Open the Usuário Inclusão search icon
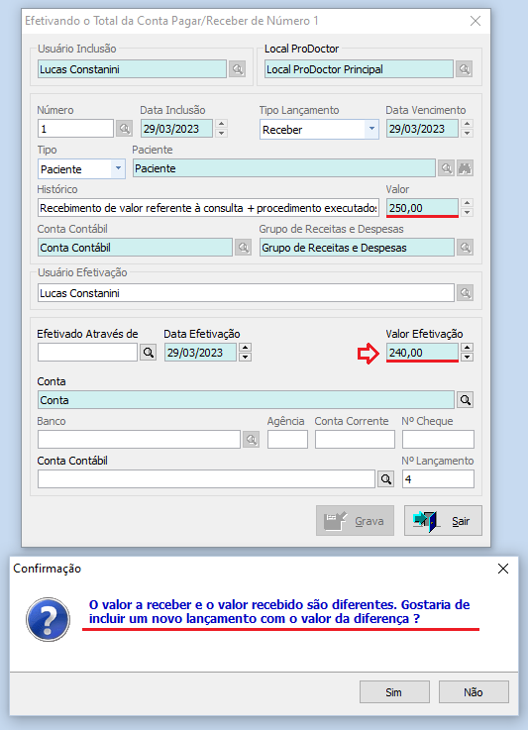Image resolution: width=528 pixels, height=730 pixels. point(237,69)
